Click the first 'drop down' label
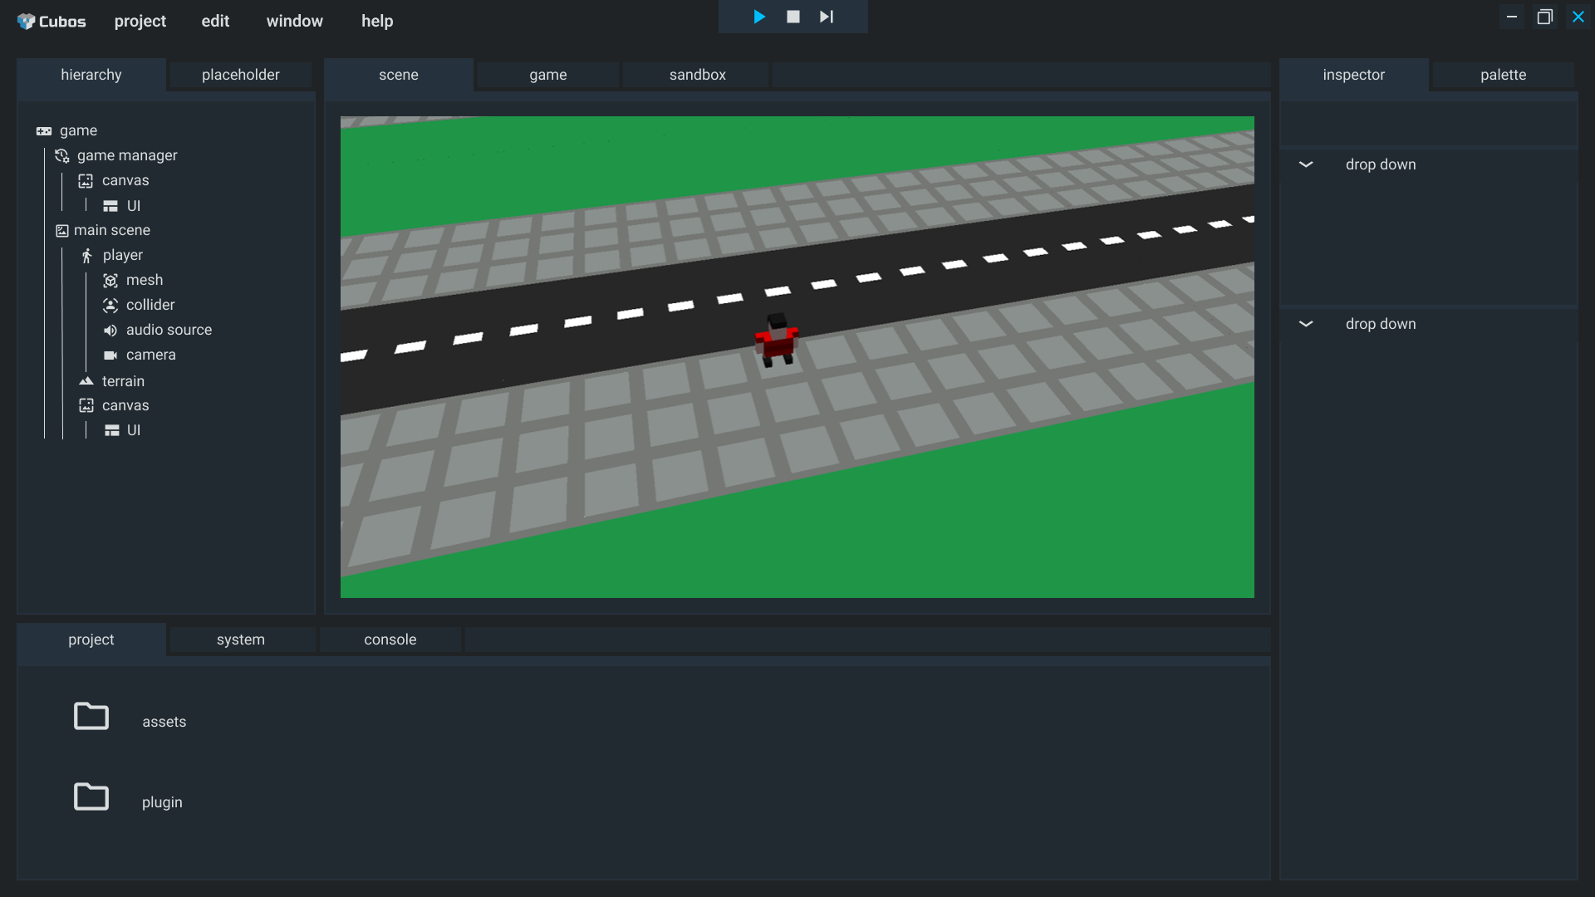 pyautogui.click(x=1381, y=164)
